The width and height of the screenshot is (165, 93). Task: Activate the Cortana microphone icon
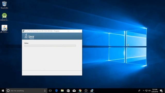pyautogui.click(x=45, y=91)
